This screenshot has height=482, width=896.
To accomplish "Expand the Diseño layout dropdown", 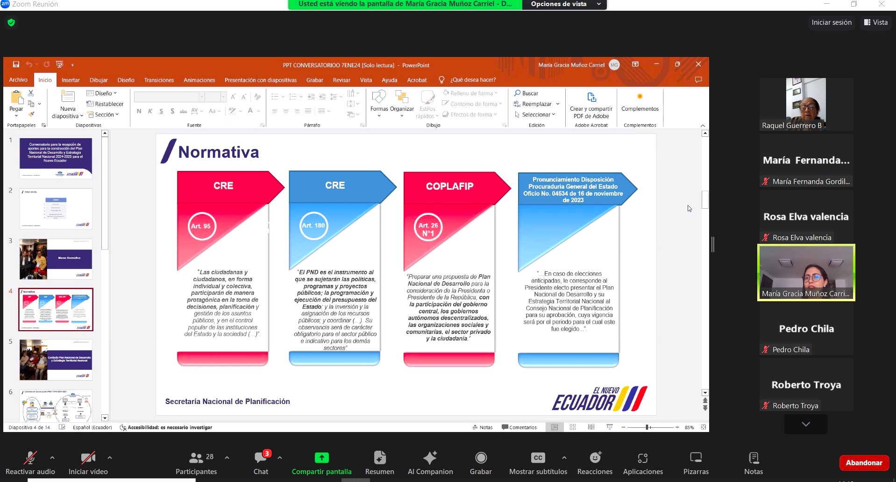I will tap(102, 93).
